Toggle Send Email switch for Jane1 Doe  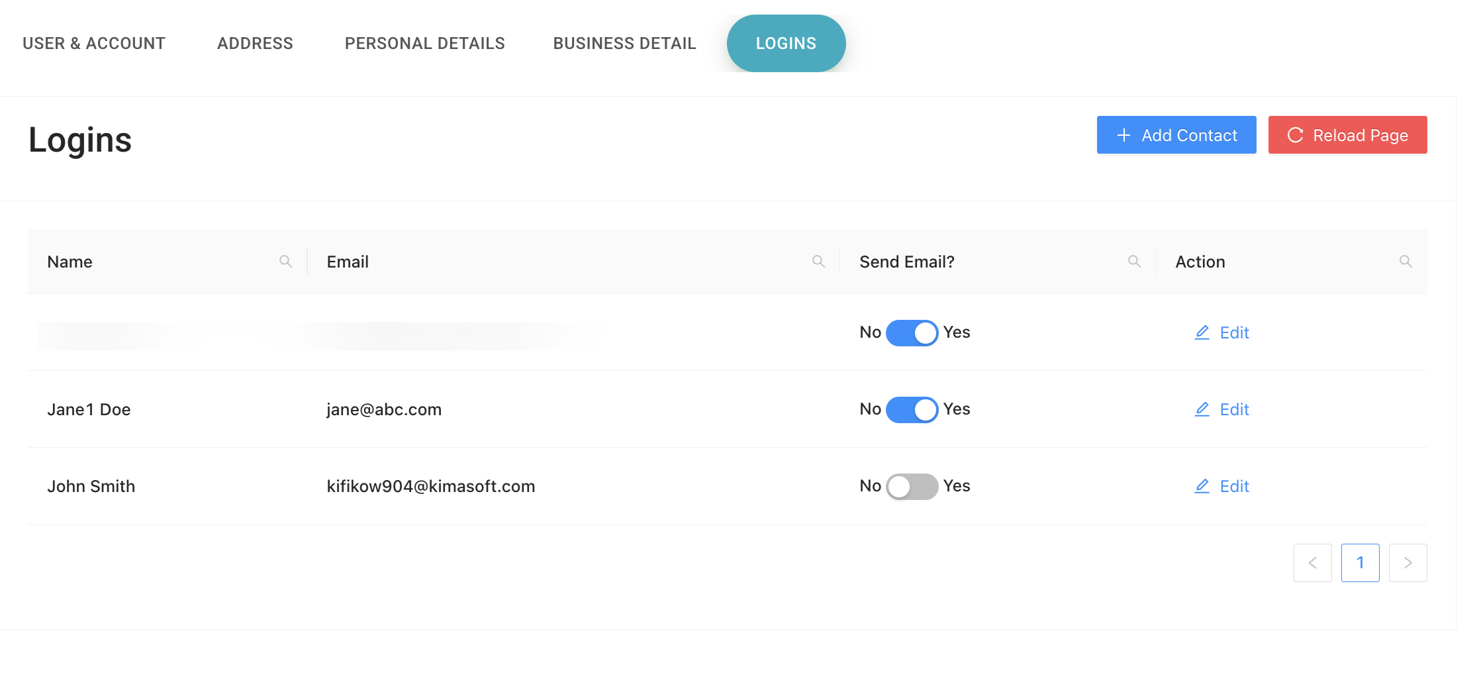coord(912,409)
